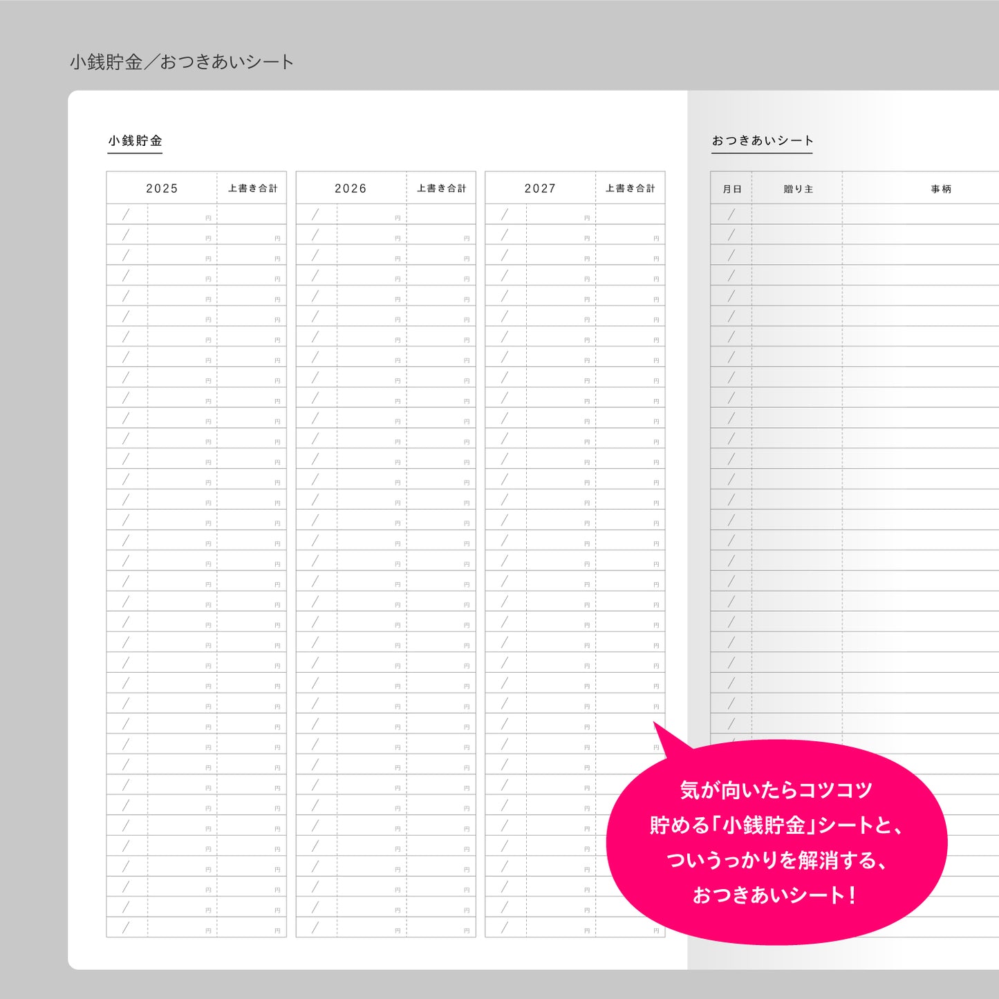Select 上書き合計 header beside 2026
The image size is (999, 999).
click(x=441, y=188)
